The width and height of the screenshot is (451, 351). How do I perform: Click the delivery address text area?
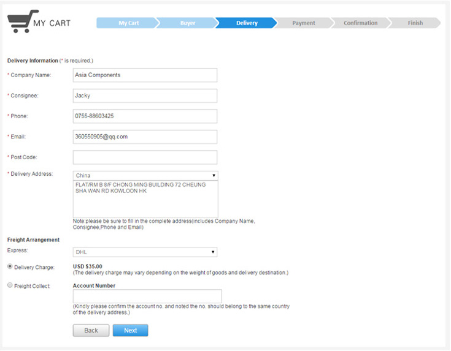[145, 199]
